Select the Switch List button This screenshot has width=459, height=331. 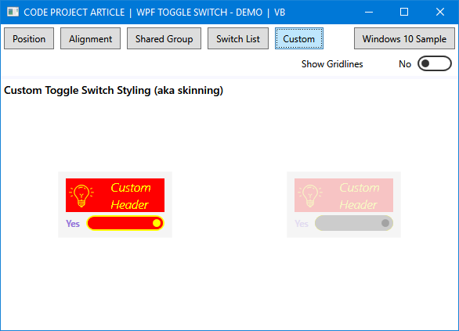238,38
